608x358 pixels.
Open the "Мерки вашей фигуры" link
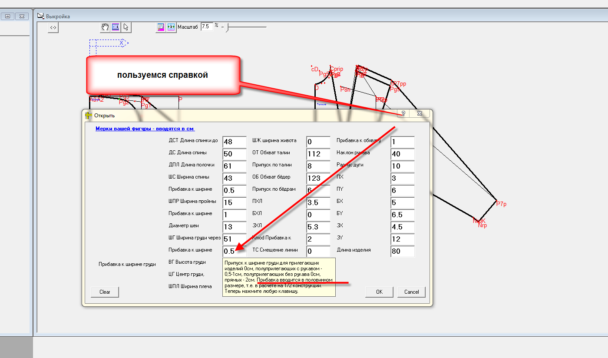(x=145, y=129)
